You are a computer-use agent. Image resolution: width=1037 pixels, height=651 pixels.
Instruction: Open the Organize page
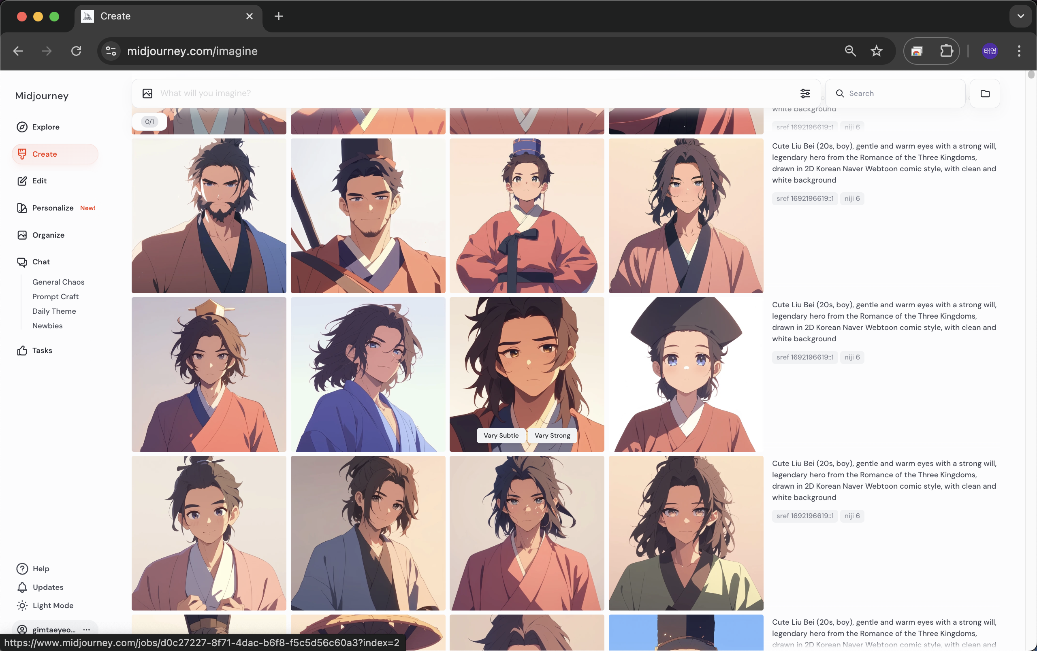click(x=41, y=235)
